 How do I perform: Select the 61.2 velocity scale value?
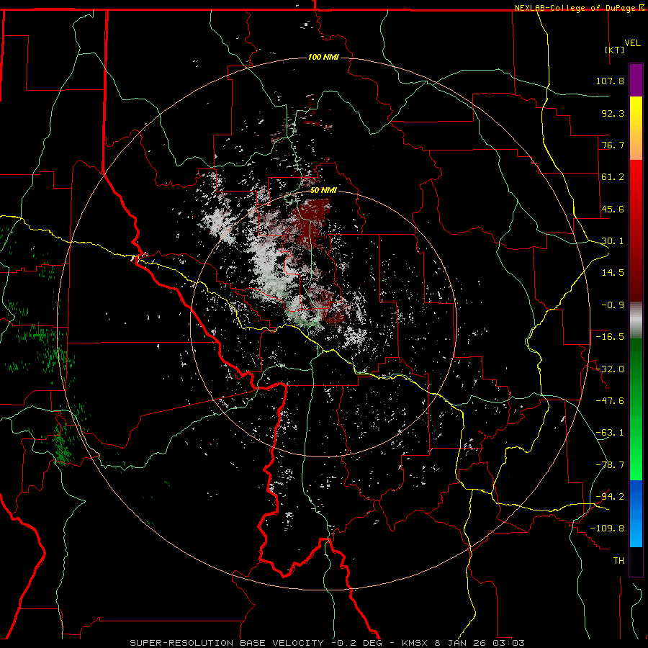pyautogui.click(x=613, y=177)
